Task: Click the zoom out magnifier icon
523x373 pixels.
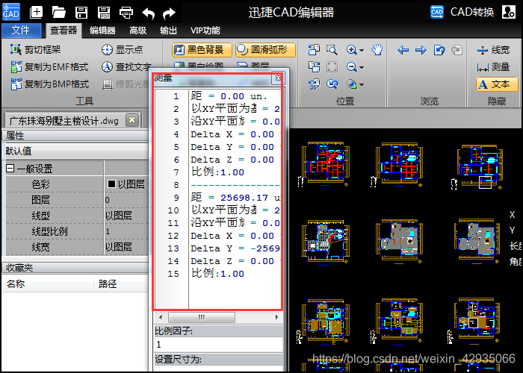Action: point(352,67)
